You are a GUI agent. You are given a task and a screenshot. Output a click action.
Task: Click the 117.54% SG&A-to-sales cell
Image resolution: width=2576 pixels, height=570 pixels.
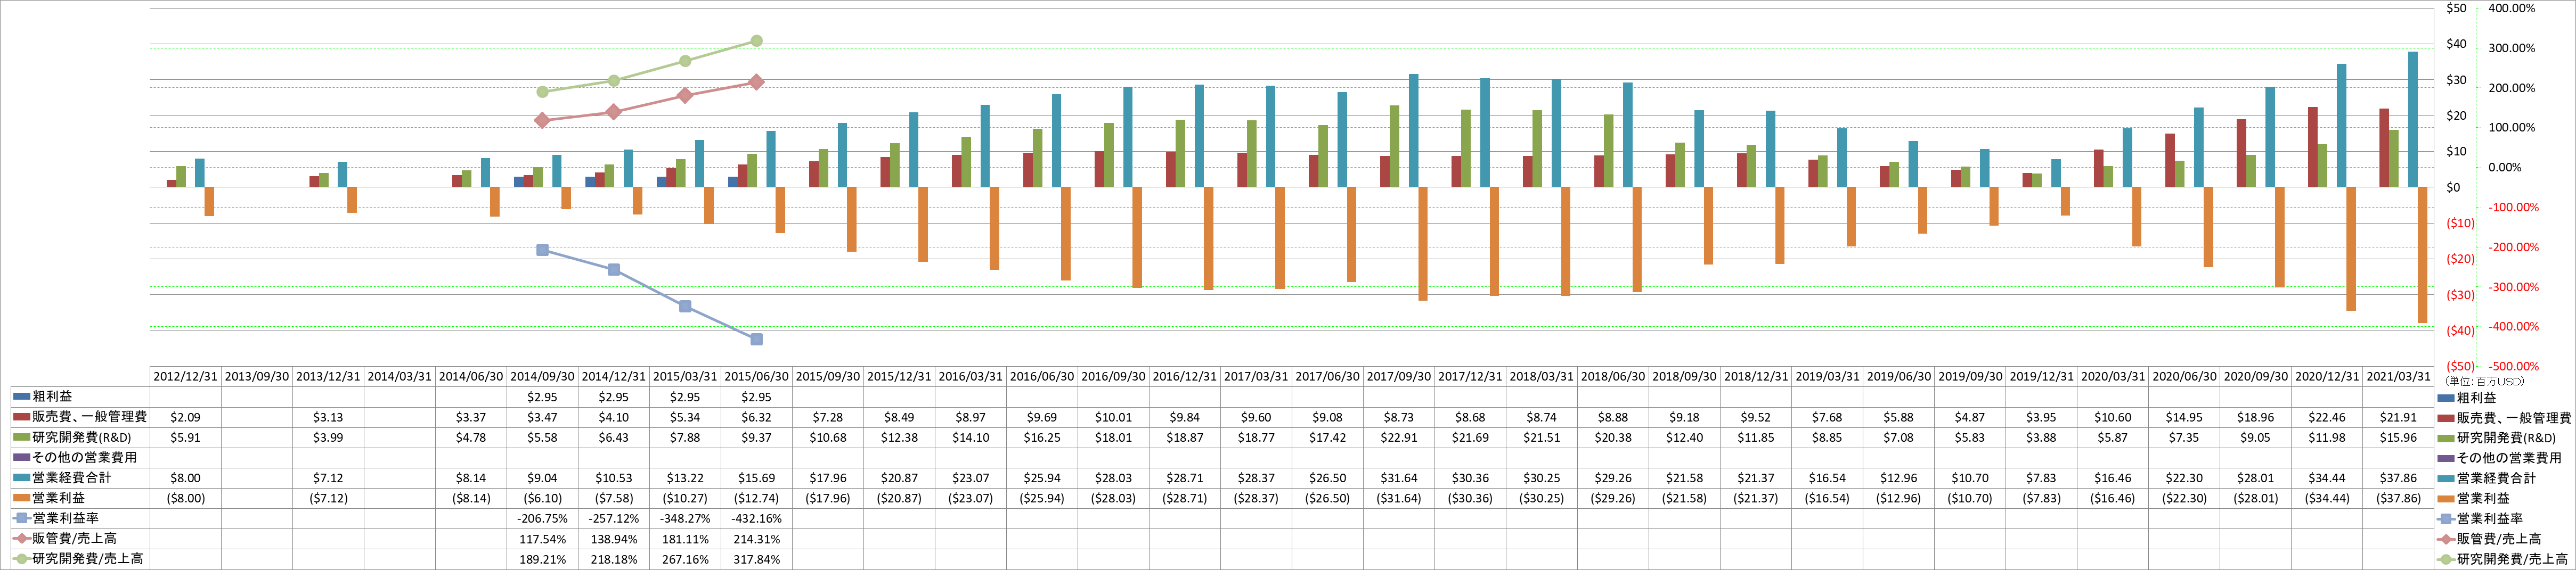coord(542,538)
